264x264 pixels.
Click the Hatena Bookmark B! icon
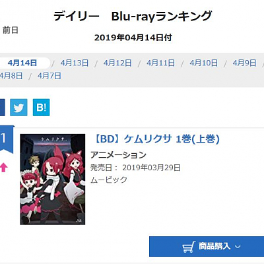coord(41,108)
